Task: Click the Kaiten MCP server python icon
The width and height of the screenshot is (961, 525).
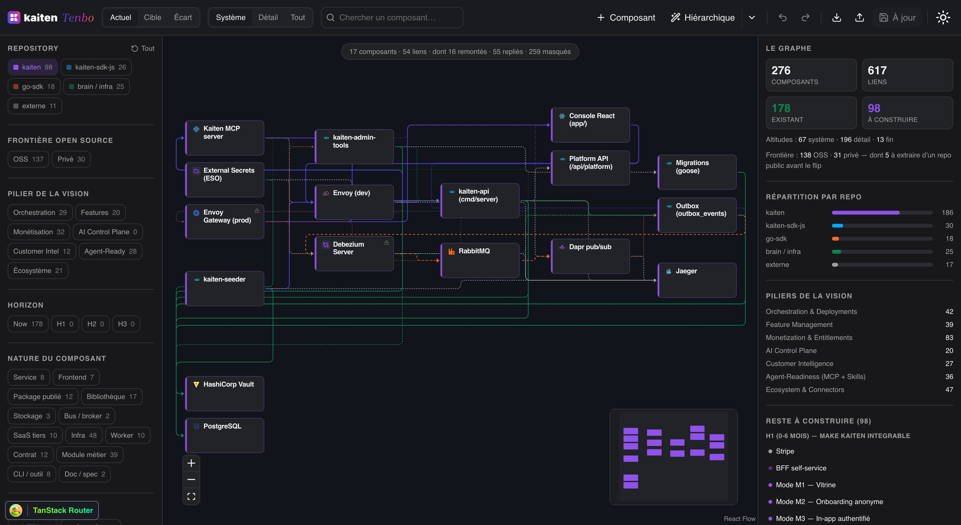Action: coord(196,129)
